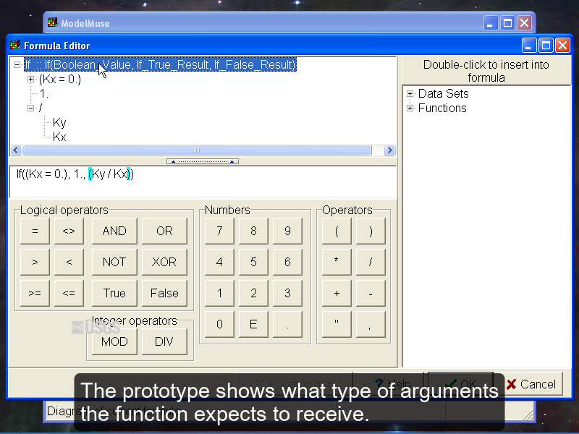Insert the digit 7
This screenshot has height=434, width=579.
tap(219, 231)
